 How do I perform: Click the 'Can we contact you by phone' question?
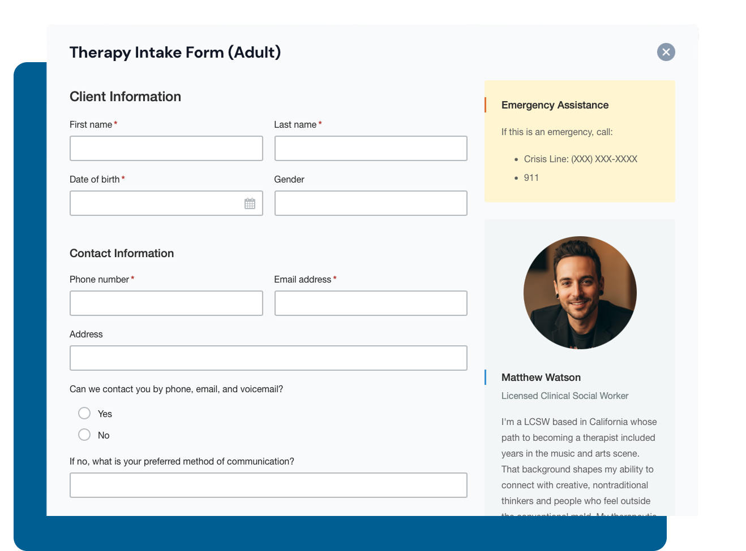pyautogui.click(x=176, y=389)
